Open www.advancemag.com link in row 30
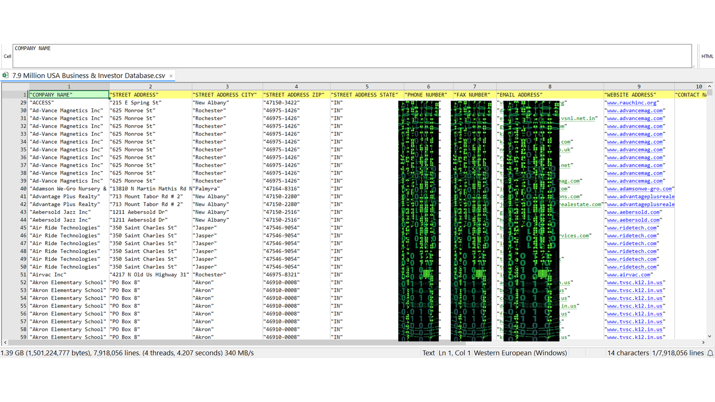The image size is (715, 402). (635, 111)
